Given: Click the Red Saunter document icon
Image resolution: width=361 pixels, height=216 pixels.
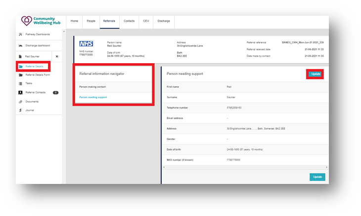Looking at the screenshot, I should tap(20, 57).
